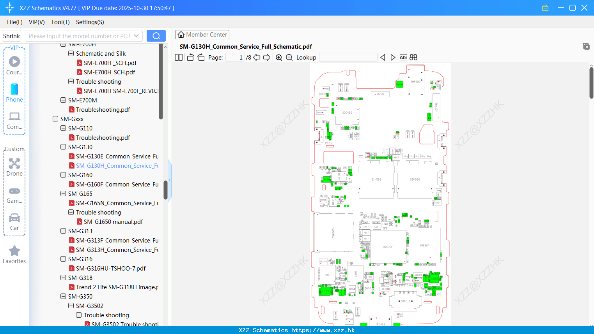Collapse SM-G3502 node
This screenshot has width=594, height=334.
71,306
